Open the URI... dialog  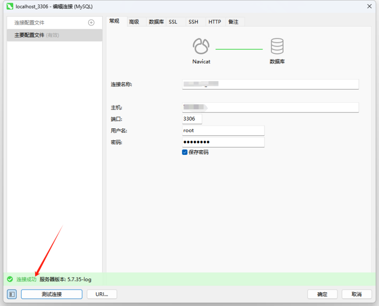coord(101,294)
